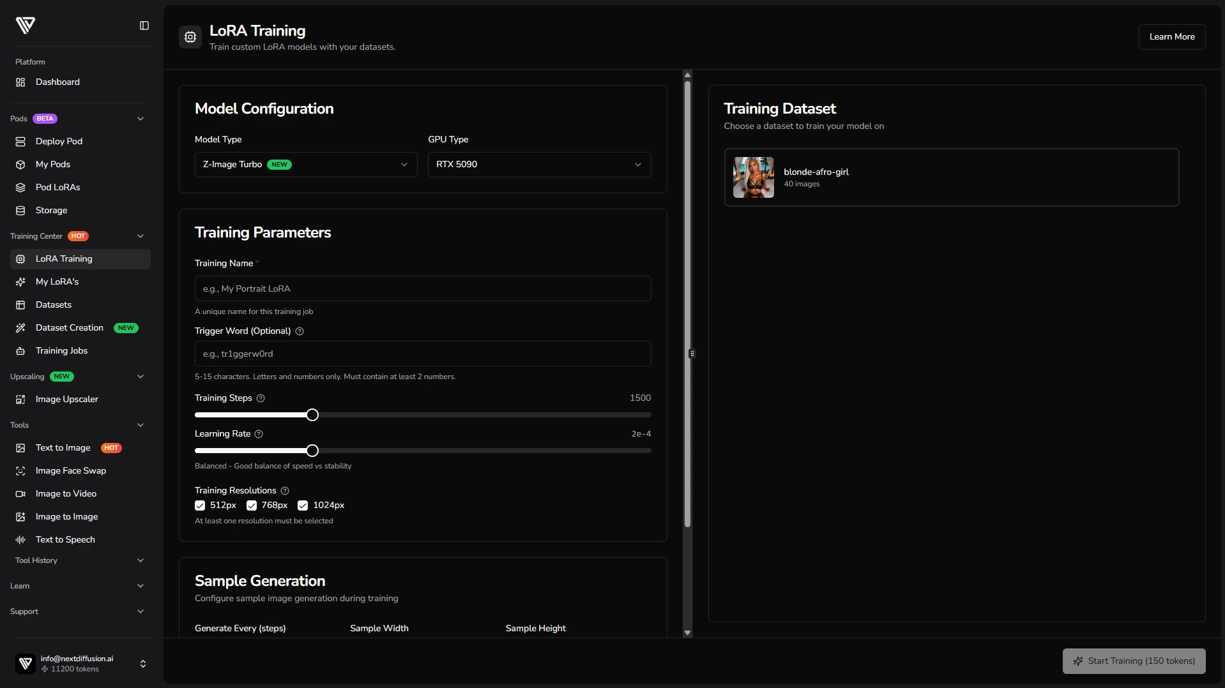Click the Deploy Pod server icon
Image resolution: width=1225 pixels, height=688 pixels.
point(20,141)
